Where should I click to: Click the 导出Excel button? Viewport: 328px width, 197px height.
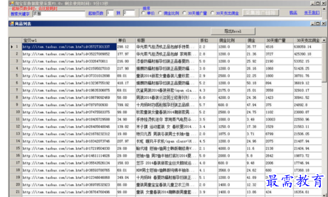(x=233, y=31)
